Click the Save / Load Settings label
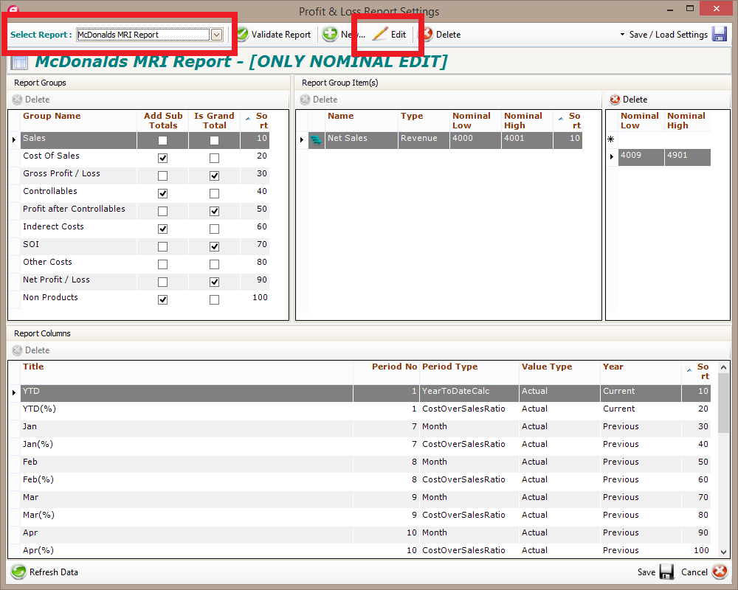738x590 pixels. (669, 35)
